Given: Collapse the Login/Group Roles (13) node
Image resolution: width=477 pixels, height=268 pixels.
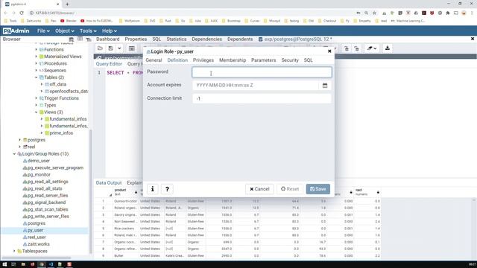Looking at the screenshot, I should tap(14, 154).
